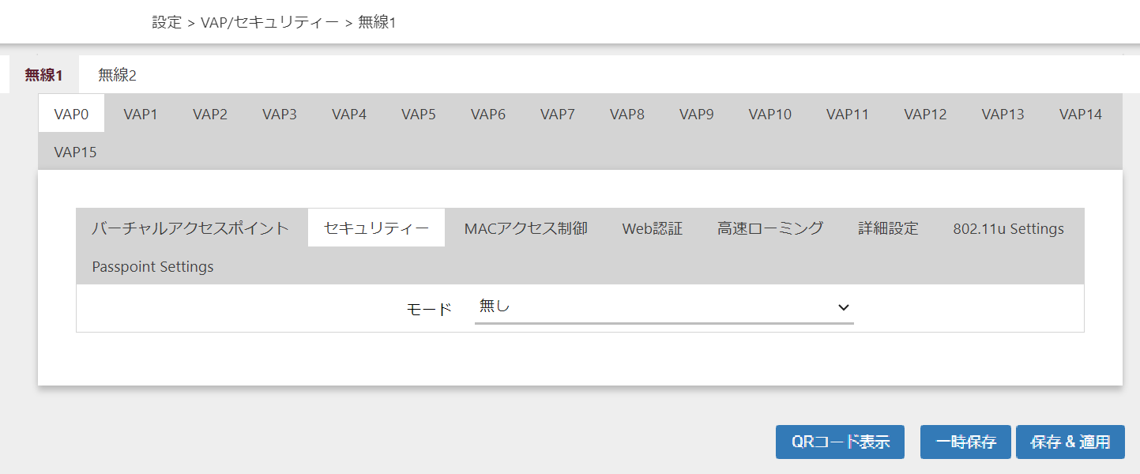Open the 高速ローミング tab
Viewport: 1140px width, 474px height.
click(770, 228)
